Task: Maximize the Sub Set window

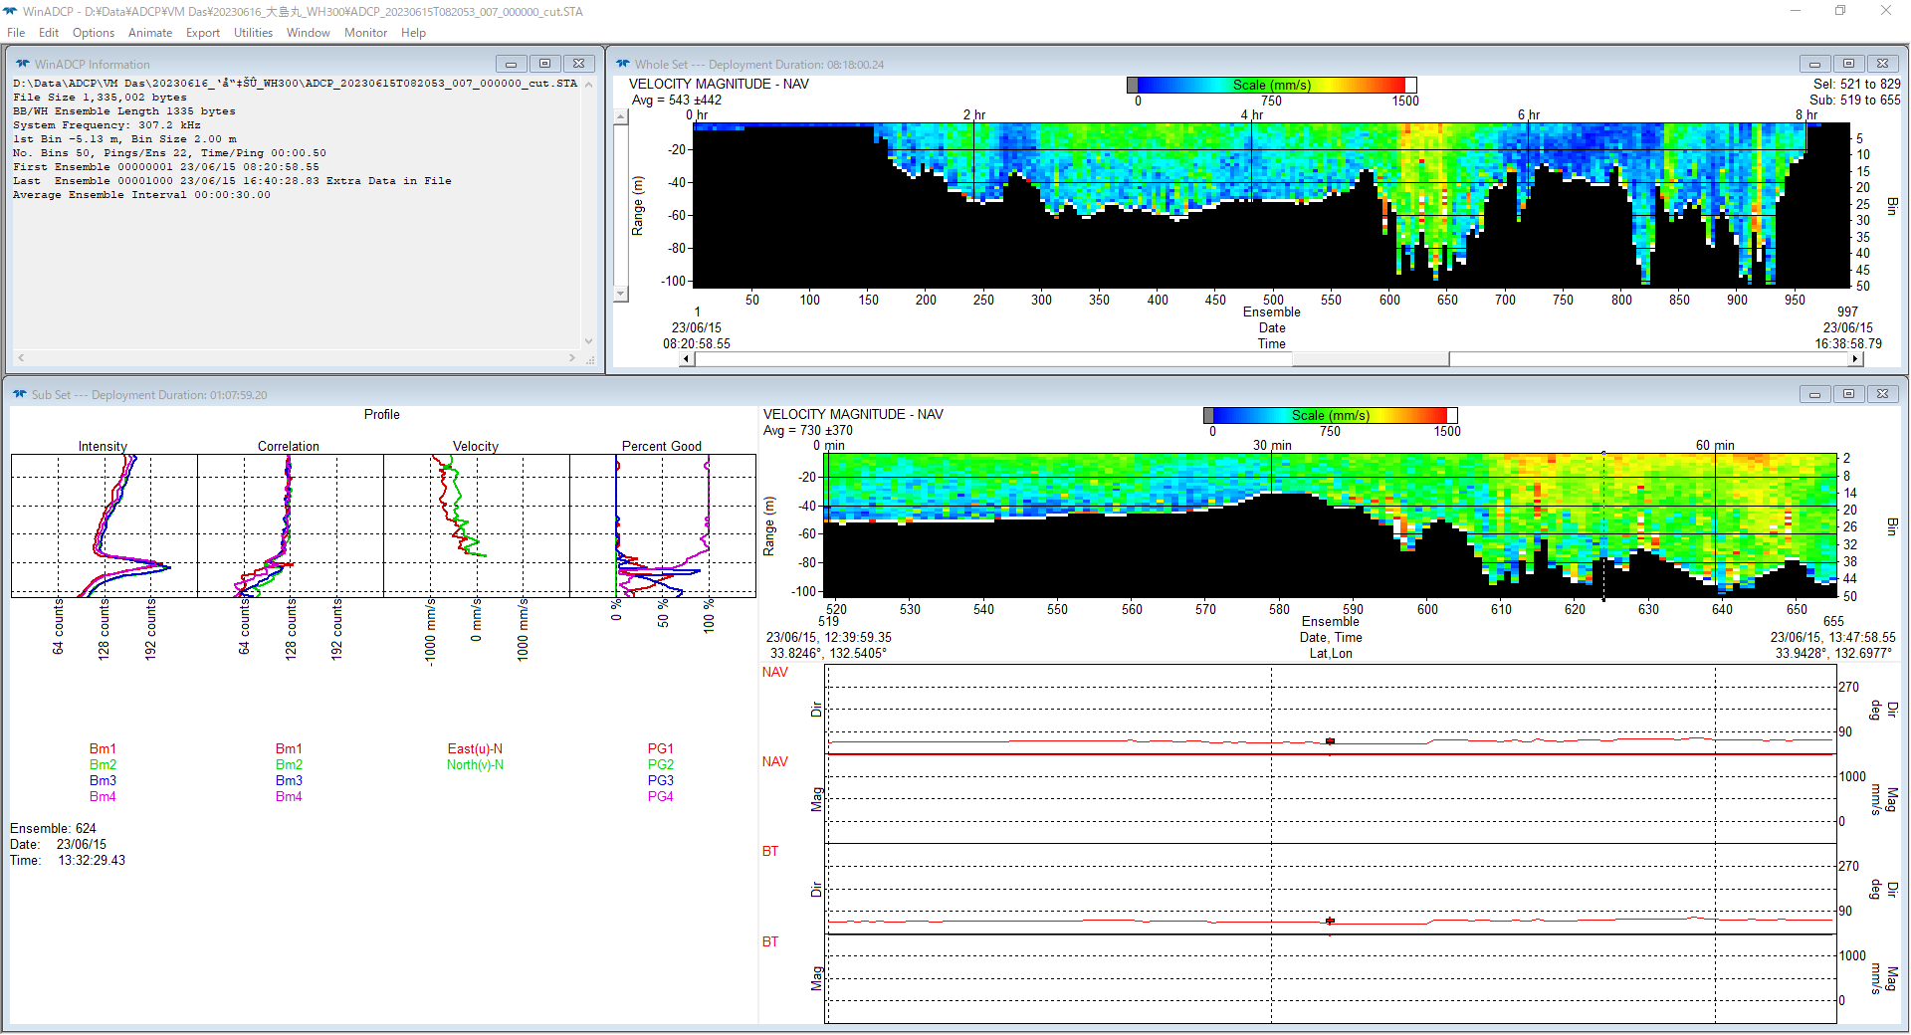Action: [1848, 394]
